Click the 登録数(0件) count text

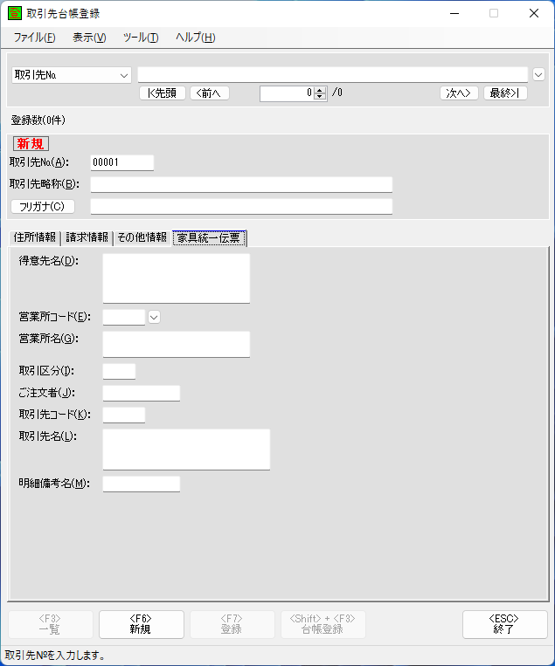pos(38,120)
